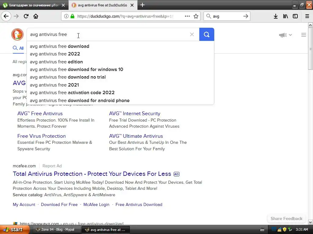
Task: Select the All results tab
Action: tap(18, 48)
